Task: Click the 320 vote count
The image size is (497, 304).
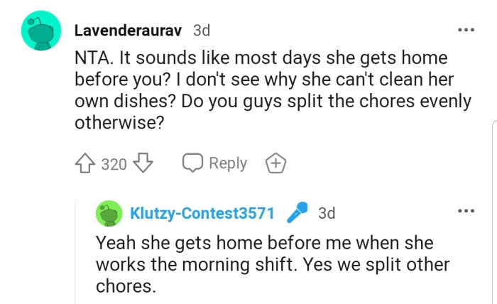Action: pos(114,164)
